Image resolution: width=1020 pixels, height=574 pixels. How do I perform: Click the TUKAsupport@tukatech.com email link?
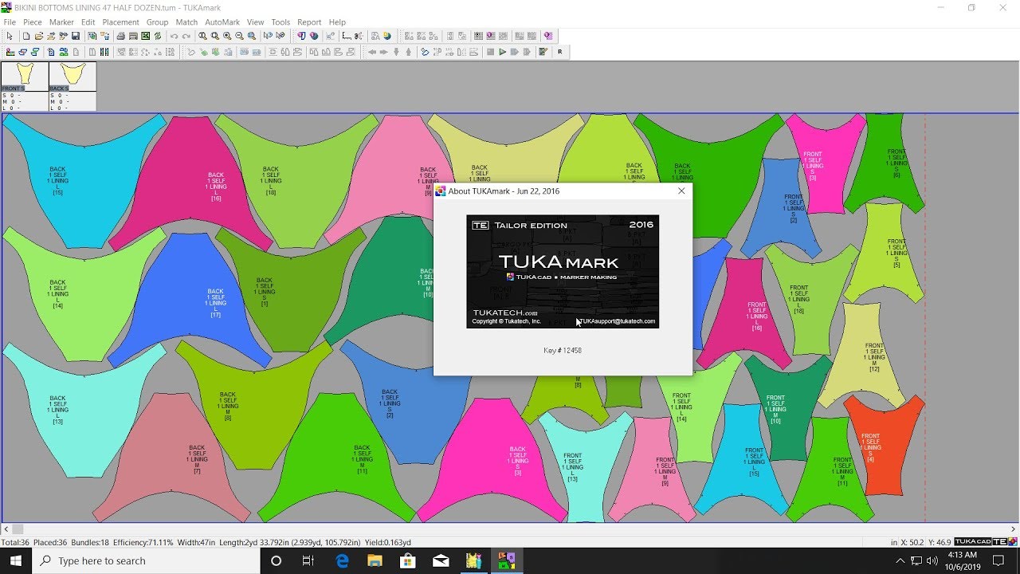click(x=616, y=321)
